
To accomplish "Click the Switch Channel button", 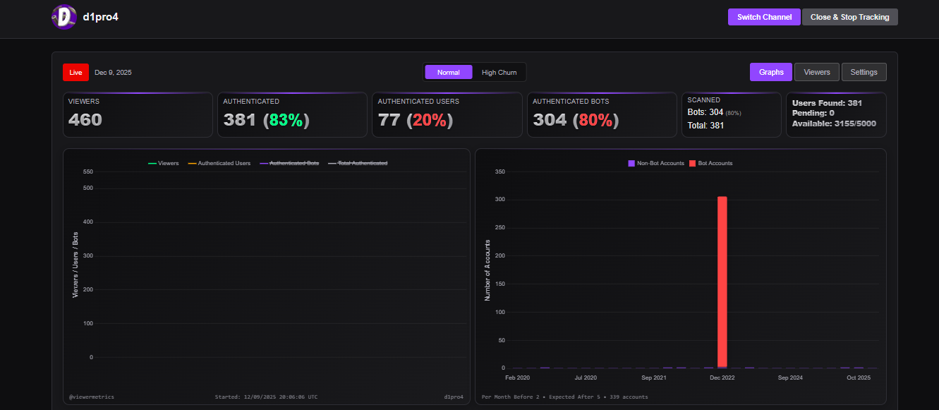I will pos(764,17).
